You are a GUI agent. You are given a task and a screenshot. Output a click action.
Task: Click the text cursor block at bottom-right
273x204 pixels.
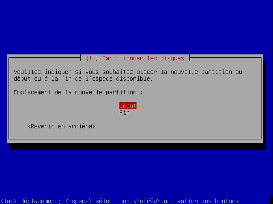pyautogui.click(x=271, y=201)
